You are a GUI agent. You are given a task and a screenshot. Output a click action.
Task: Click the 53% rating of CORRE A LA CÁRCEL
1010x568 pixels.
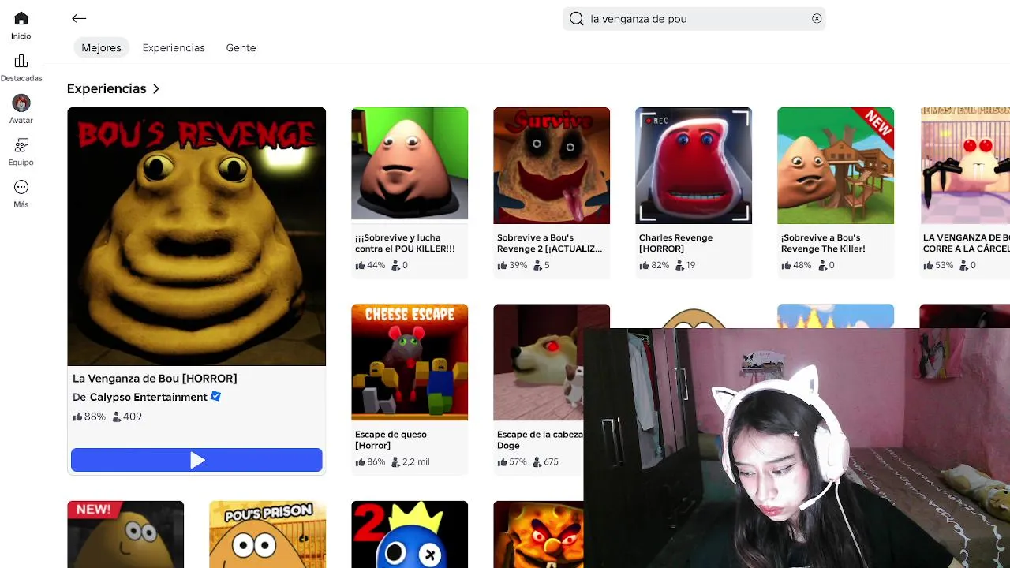(938, 265)
